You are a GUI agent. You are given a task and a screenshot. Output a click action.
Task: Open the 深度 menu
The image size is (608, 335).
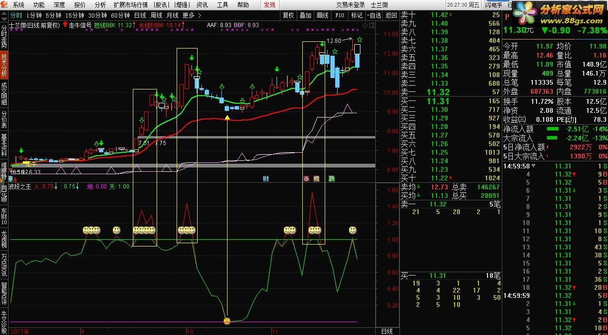[59, 5]
